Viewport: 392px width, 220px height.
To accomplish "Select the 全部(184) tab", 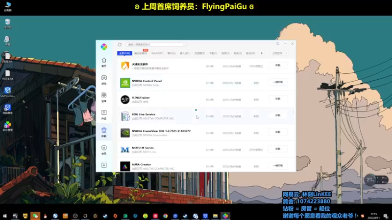I will [124, 53].
